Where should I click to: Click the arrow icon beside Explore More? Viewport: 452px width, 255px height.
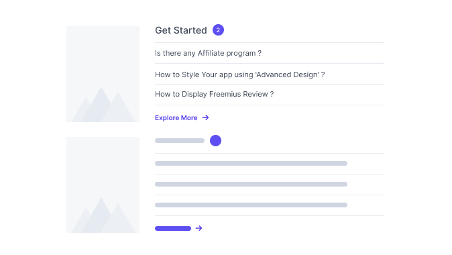coord(205,117)
